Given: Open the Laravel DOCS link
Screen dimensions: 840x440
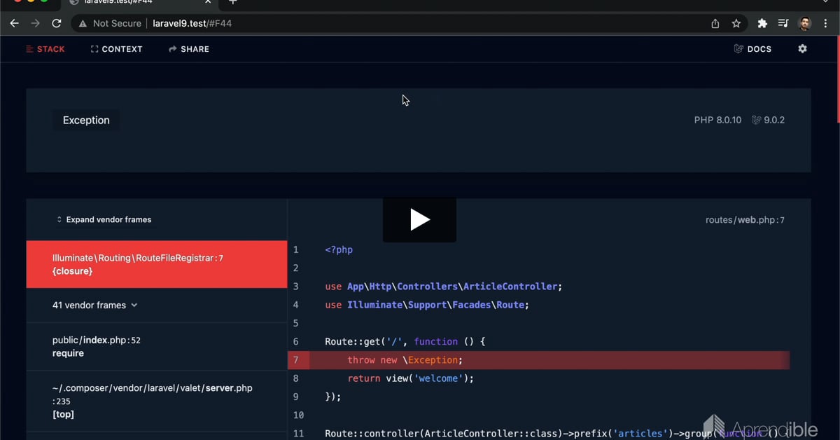Looking at the screenshot, I should click(x=752, y=49).
